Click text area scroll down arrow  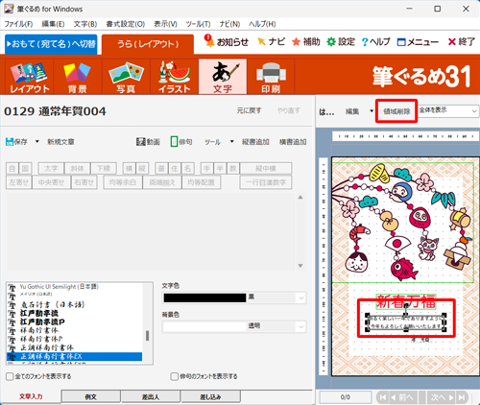300,266
